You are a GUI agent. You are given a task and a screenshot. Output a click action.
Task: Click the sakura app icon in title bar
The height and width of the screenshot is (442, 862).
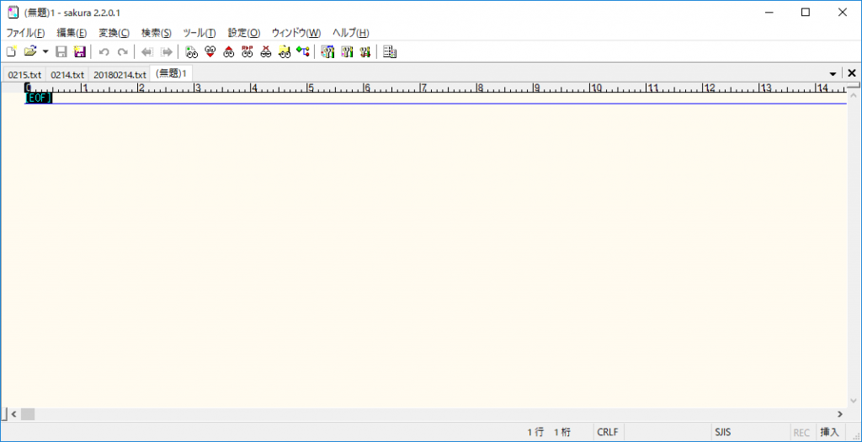[x=12, y=13]
